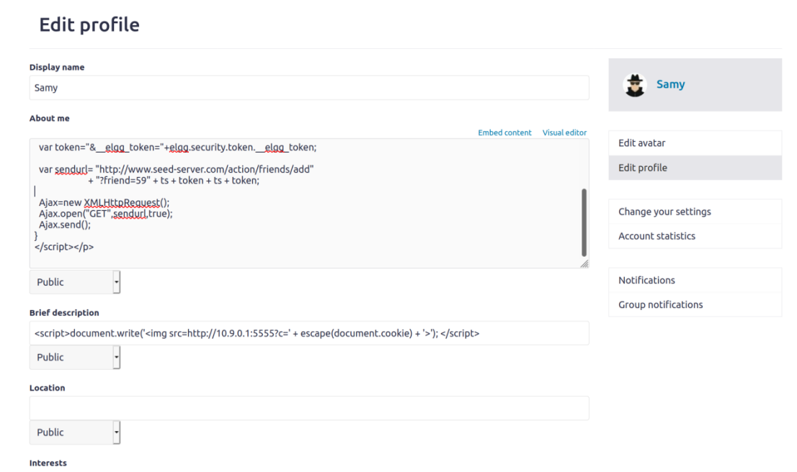The image size is (797, 472).
Task: Open Samy's profile name link
Action: pos(670,84)
